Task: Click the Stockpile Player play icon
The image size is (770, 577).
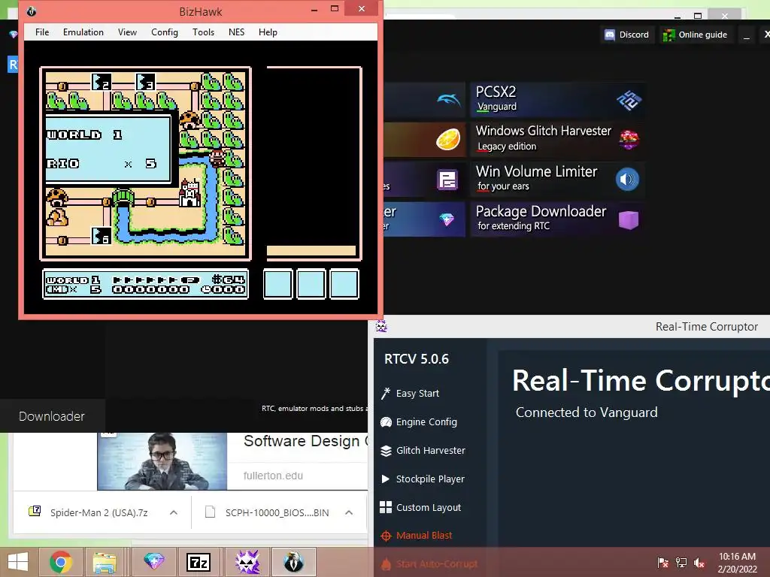Action: tap(386, 479)
